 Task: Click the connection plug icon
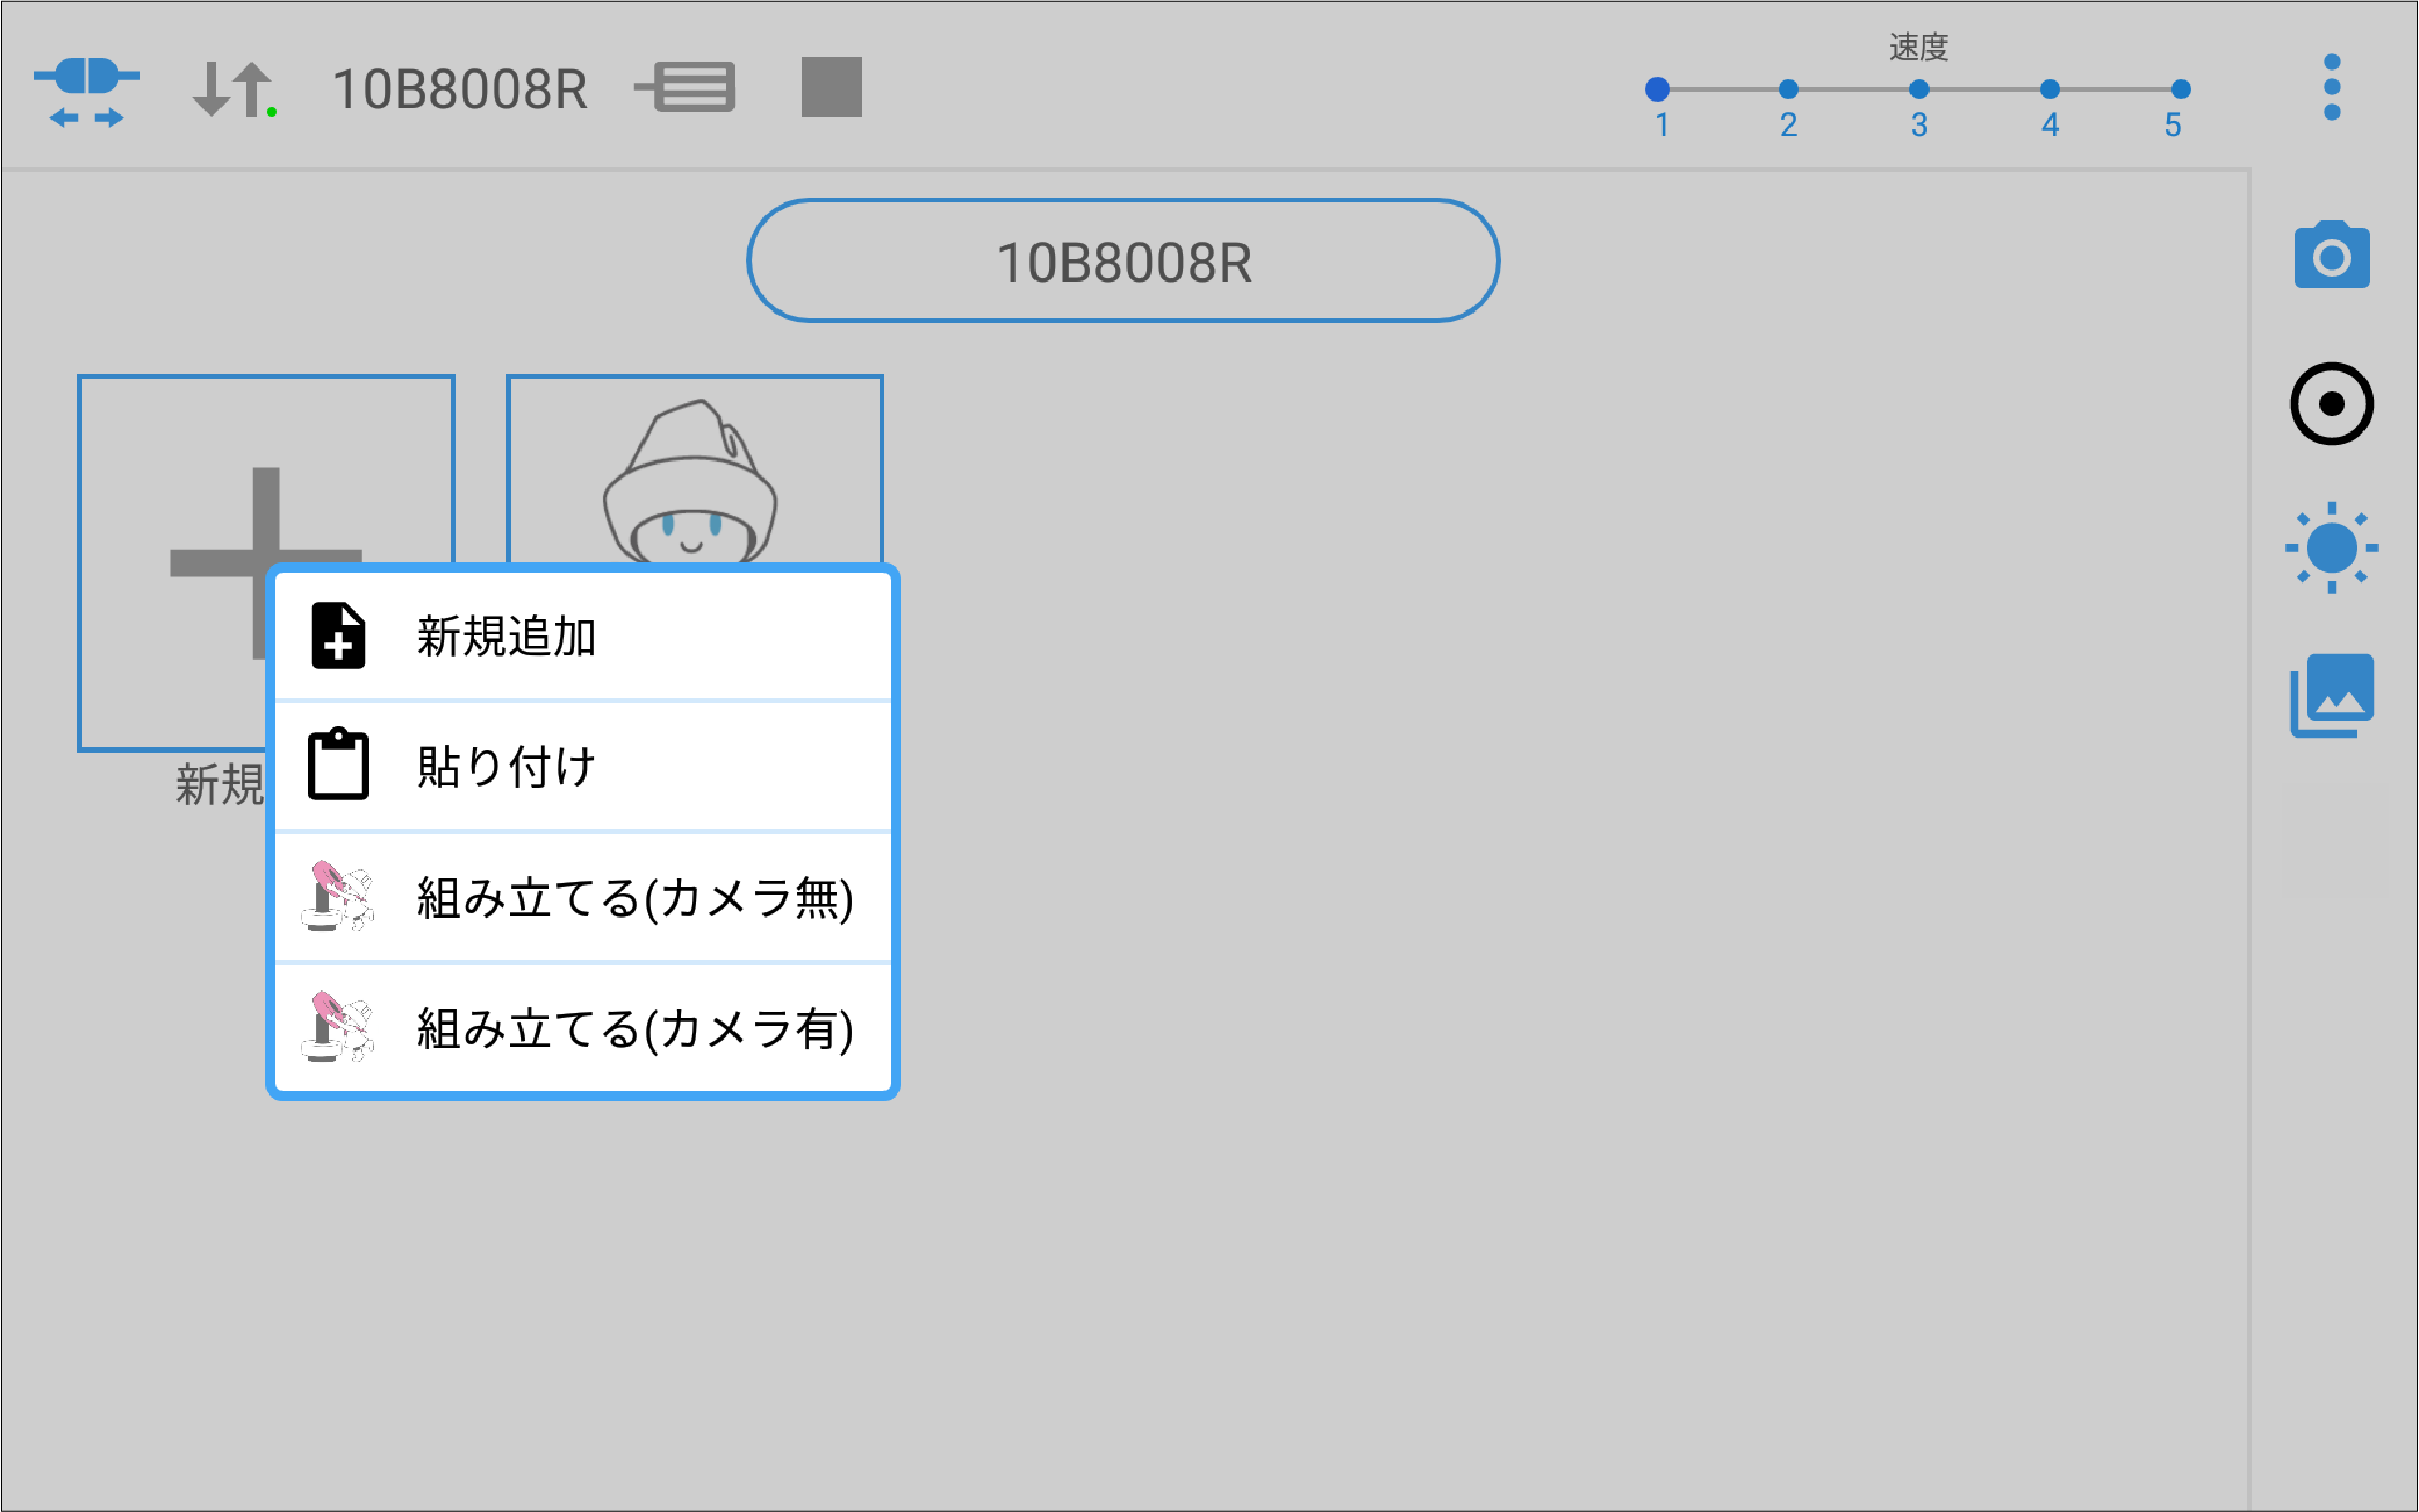tap(86, 90)
